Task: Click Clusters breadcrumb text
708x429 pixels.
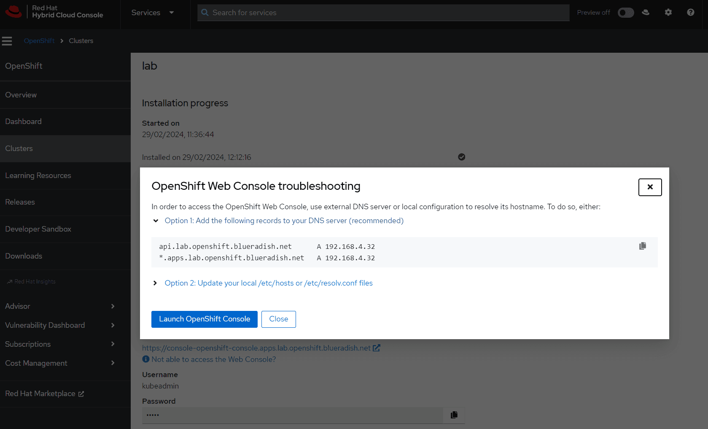Action: pos(81,41)
